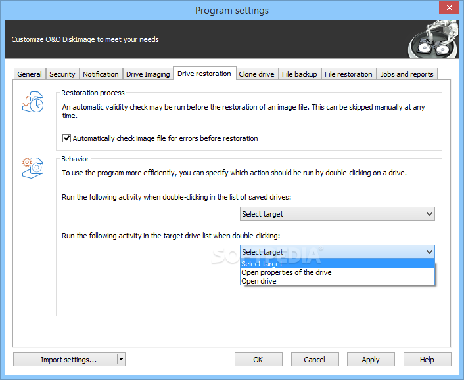This screenshot has width=464, height=380.
Task: Click the 'Restoration process' group label
Action: (x=93, y=93)
